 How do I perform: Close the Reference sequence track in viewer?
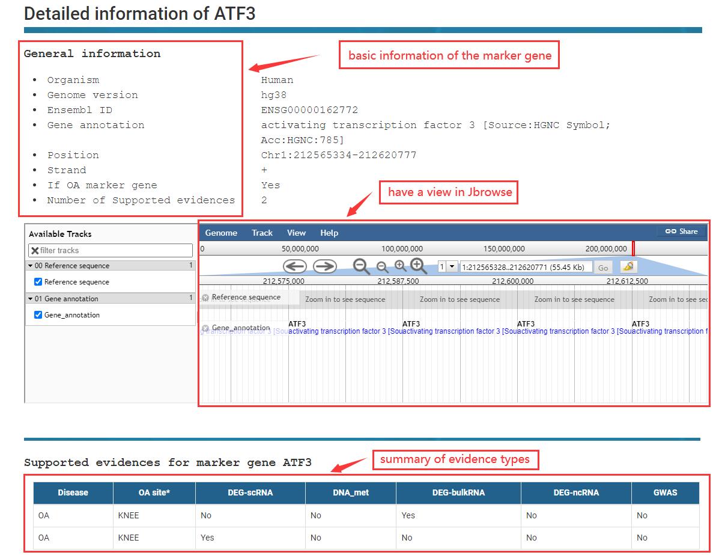[205, 298]
